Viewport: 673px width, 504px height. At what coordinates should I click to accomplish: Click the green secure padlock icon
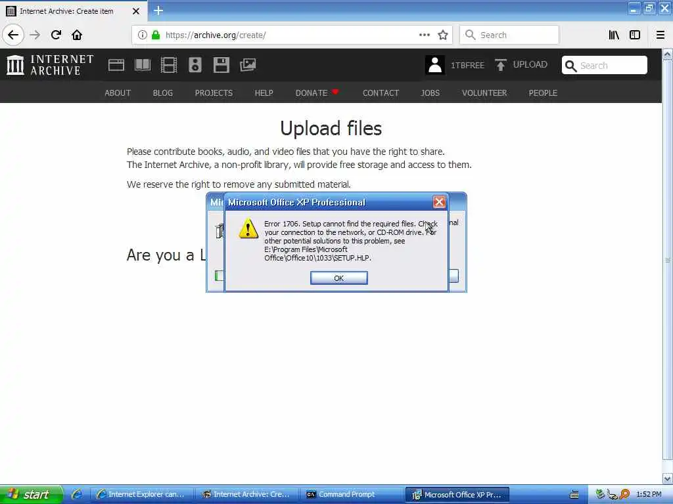[156, 35]
